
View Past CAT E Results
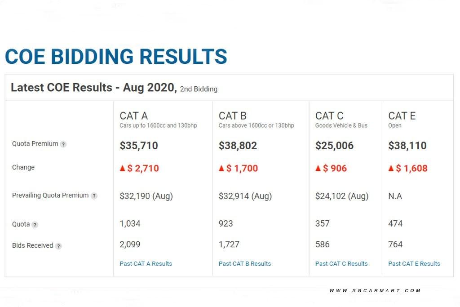tap(414, 264)
